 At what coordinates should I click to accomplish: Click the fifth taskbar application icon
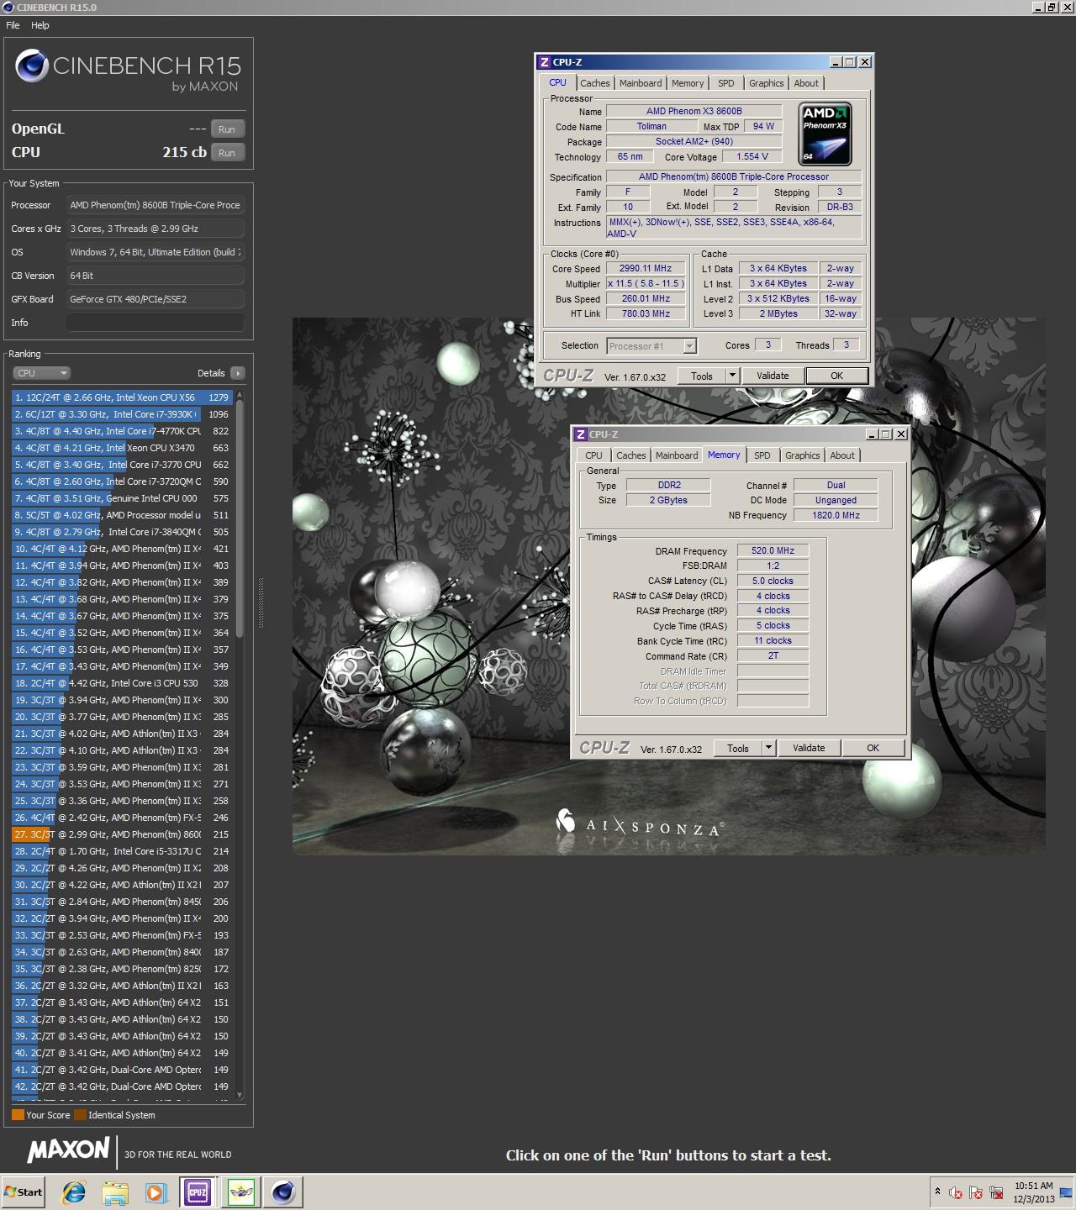[x=241, y=1192]
